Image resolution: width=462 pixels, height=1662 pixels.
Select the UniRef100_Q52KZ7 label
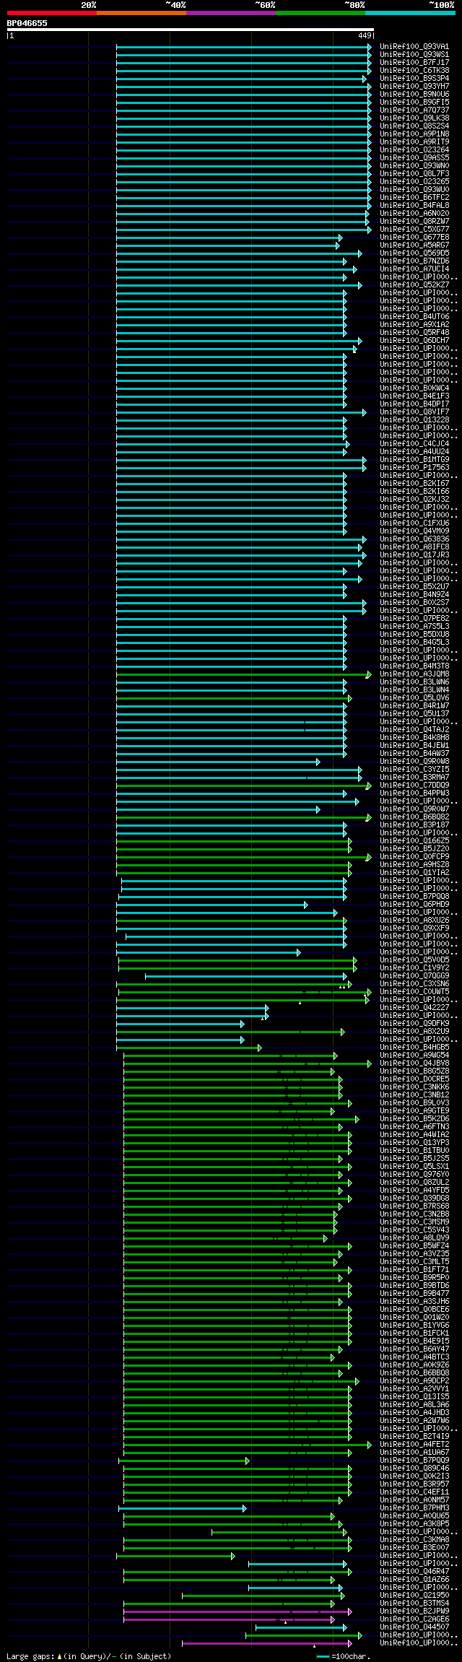414,285
